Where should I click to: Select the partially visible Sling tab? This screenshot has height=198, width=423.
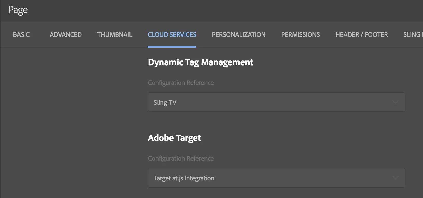[x=413, y=34]
